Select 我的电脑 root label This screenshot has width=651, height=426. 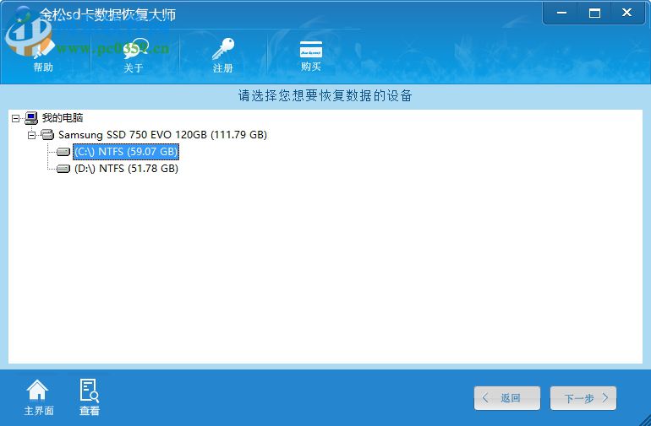coord(63,118)
